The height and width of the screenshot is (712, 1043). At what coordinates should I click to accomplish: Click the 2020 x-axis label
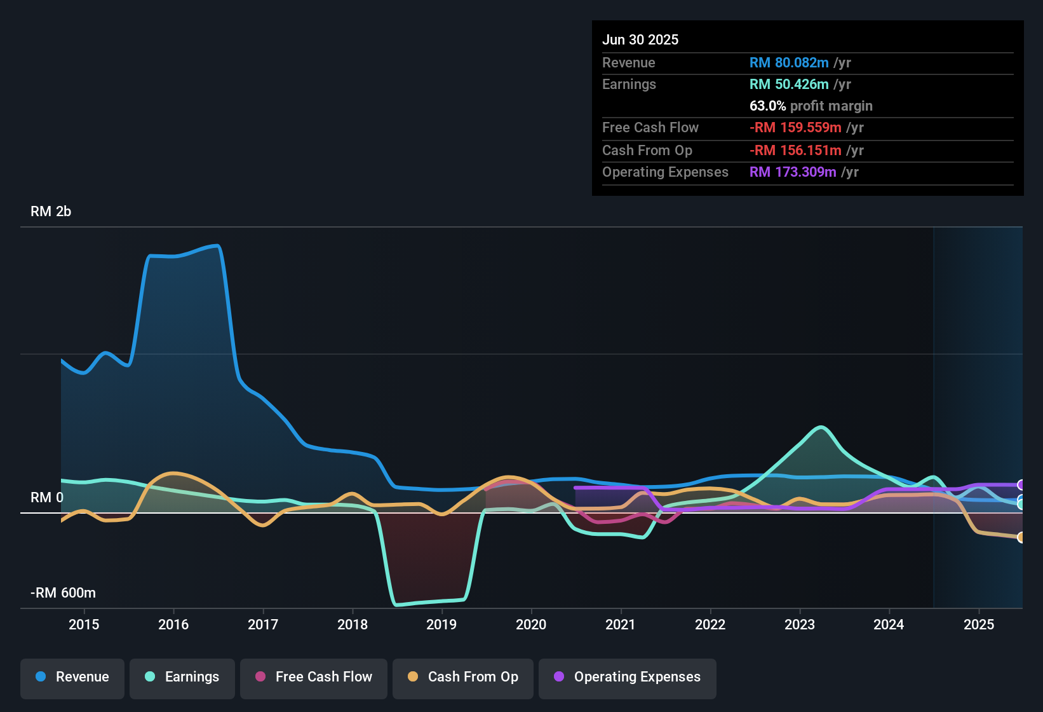531,624
